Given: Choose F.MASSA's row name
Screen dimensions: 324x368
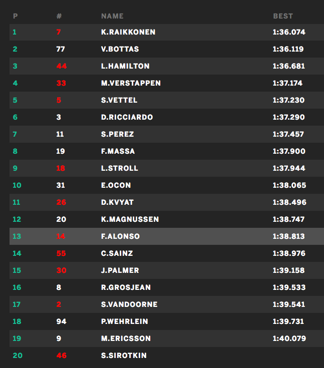Looking at the screenshot, I should tap(118, 151).
